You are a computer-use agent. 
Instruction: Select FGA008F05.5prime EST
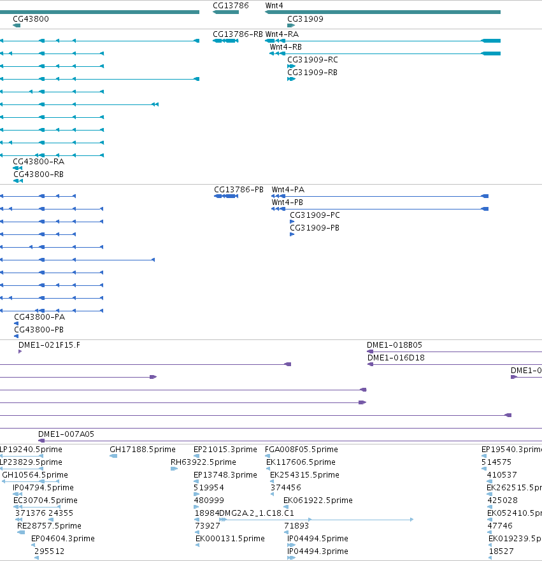pyautogui.click(x=267, y=456)
